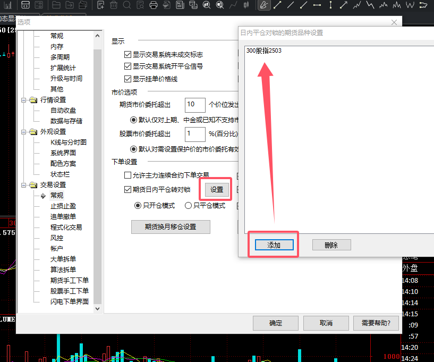
Task: Select 升级与时间 in options tree
Action: point(66,78)
